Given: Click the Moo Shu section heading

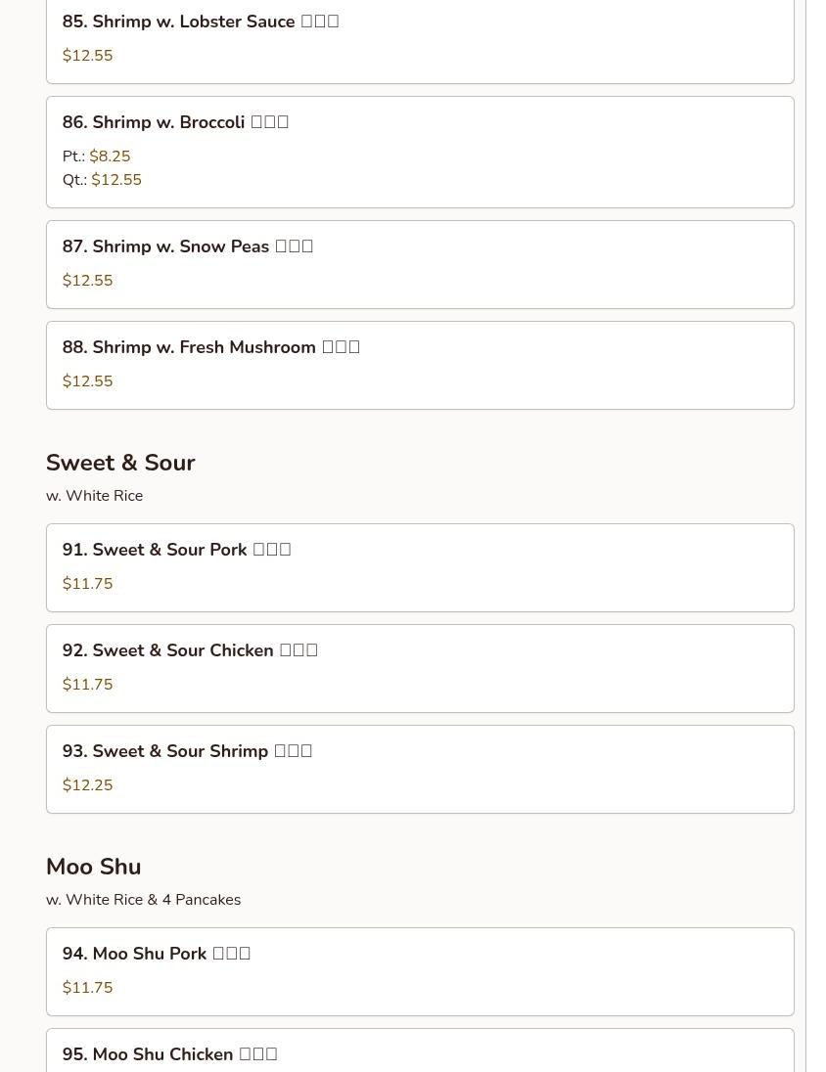Looking at the screenshot, I should click(94, 867).
